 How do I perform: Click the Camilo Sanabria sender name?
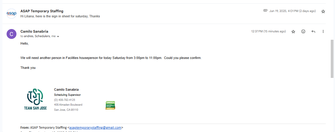34,31
